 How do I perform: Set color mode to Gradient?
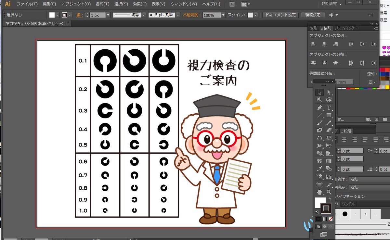[325, 219]
